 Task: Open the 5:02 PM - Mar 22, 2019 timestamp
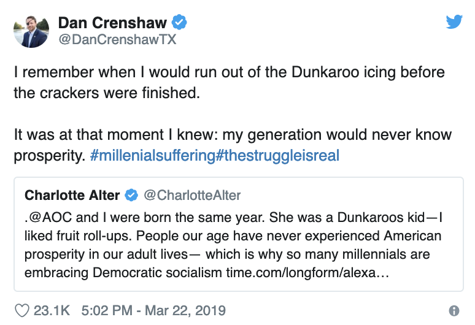pyautogui.click(x=153, y=310)
